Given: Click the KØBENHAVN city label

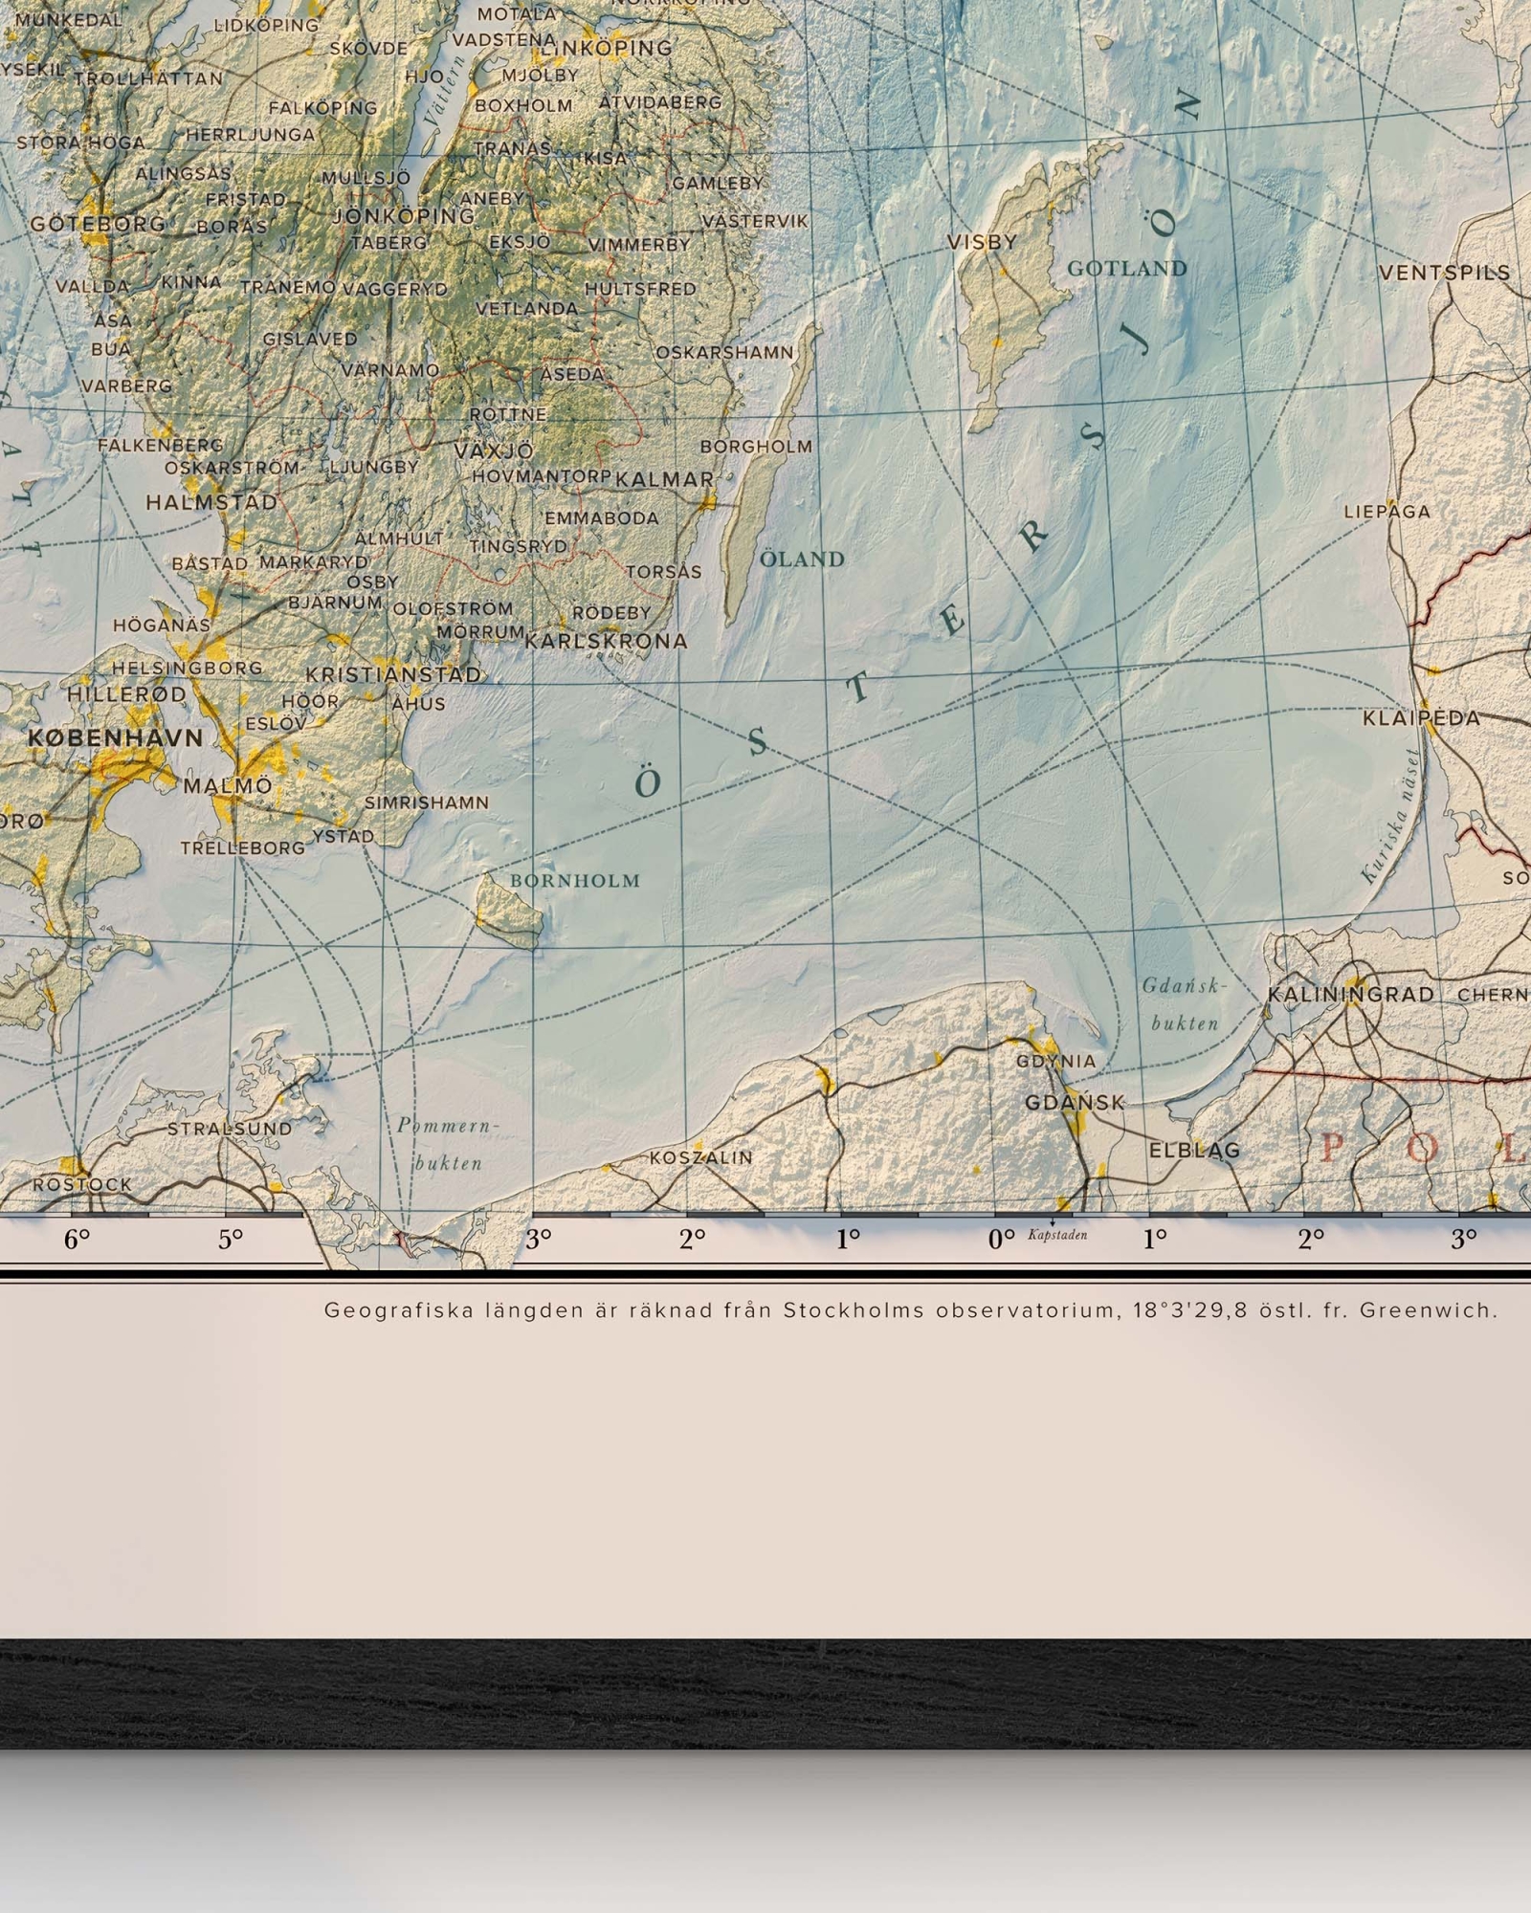Looking at the screenshot, I should click(116, 737).
